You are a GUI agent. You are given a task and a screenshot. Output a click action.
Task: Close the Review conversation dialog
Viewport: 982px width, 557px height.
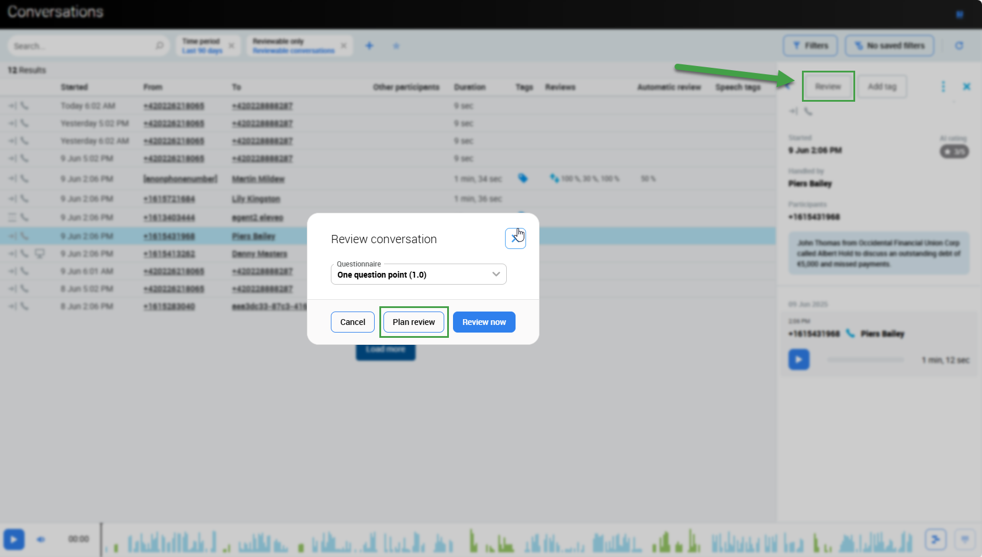pyautogui.click(x=515, y=238)
